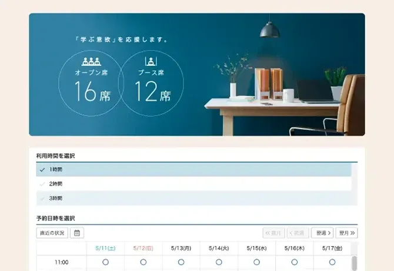Click the disabled 前週 navigation button

click(x=298, y=233)
